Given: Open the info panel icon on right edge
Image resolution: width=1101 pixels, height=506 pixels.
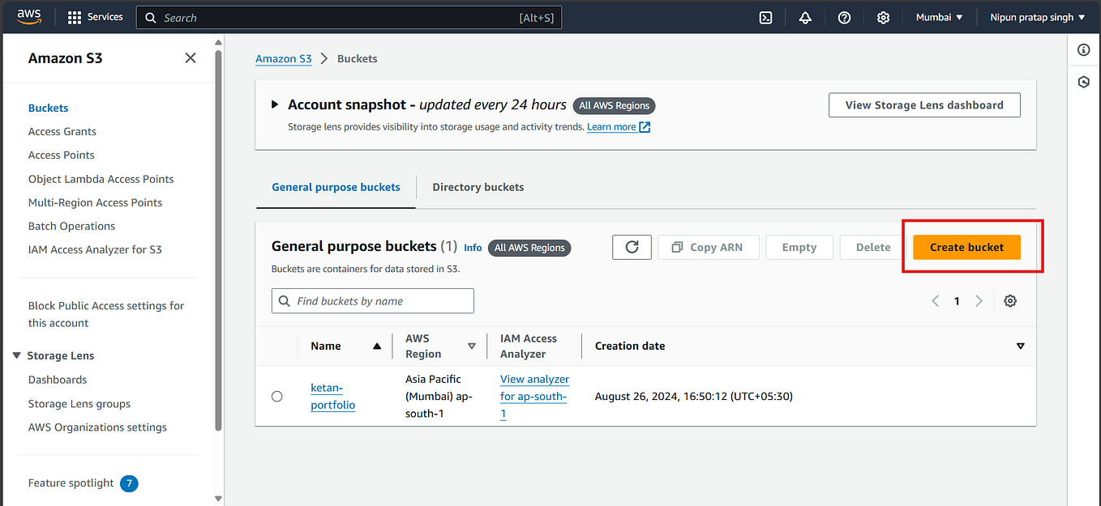Looking at the screenshot, I should (1084, 50).
